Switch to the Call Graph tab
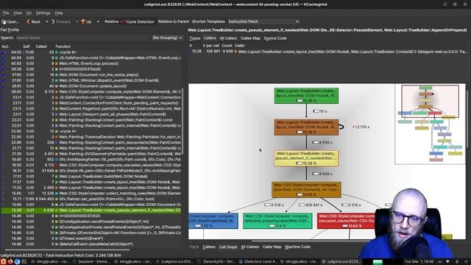The height and width of the screenshot is (265, 471). (x=228, y=247)
